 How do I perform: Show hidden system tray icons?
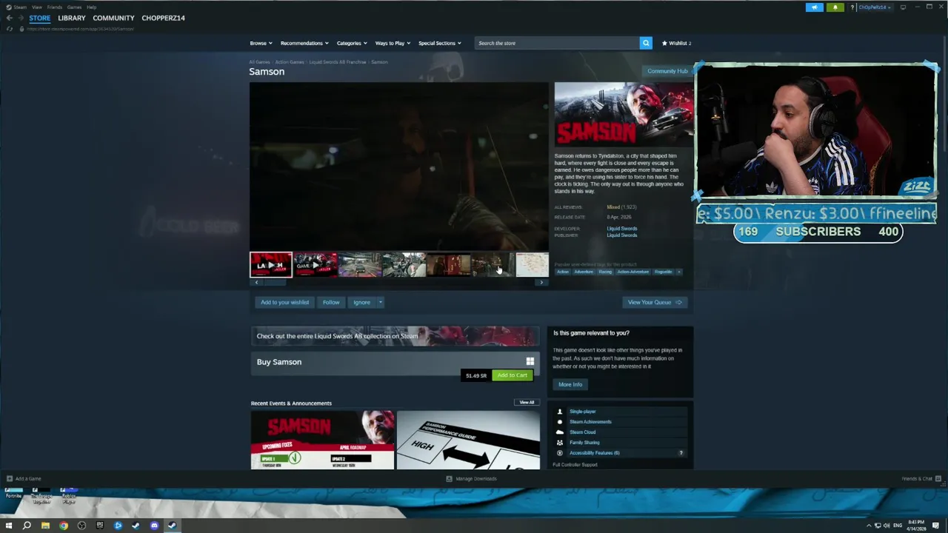[869, 526]
